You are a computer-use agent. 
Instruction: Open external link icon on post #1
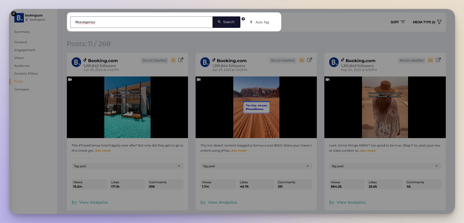[x=181, y=60]
